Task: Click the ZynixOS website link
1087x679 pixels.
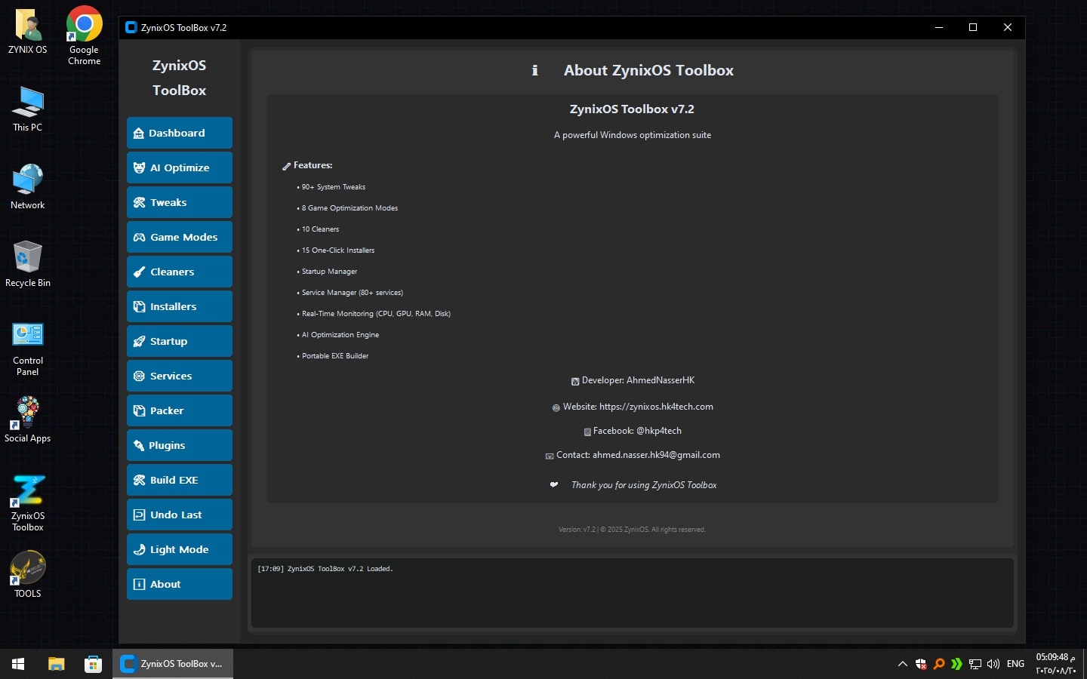Action: pos(655,407)
